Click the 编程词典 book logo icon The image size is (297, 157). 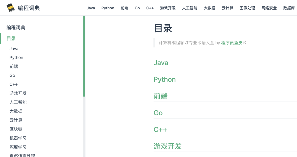click(10, 8)
